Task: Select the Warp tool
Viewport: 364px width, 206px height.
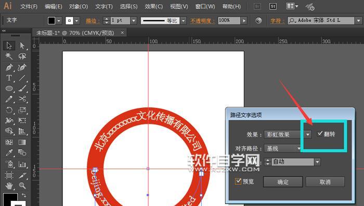Action: [x=9, y=120]
